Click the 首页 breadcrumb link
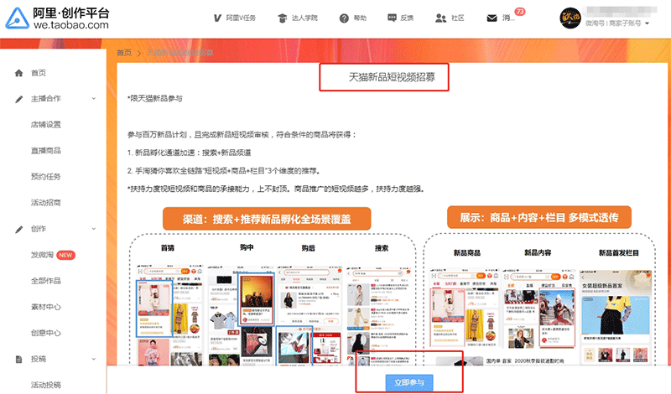 coord(124,53)
